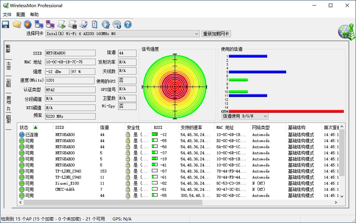Screen dimensions: 356x223
Task: Sort the list by SSID column header
Action: (x=75, y=127)
